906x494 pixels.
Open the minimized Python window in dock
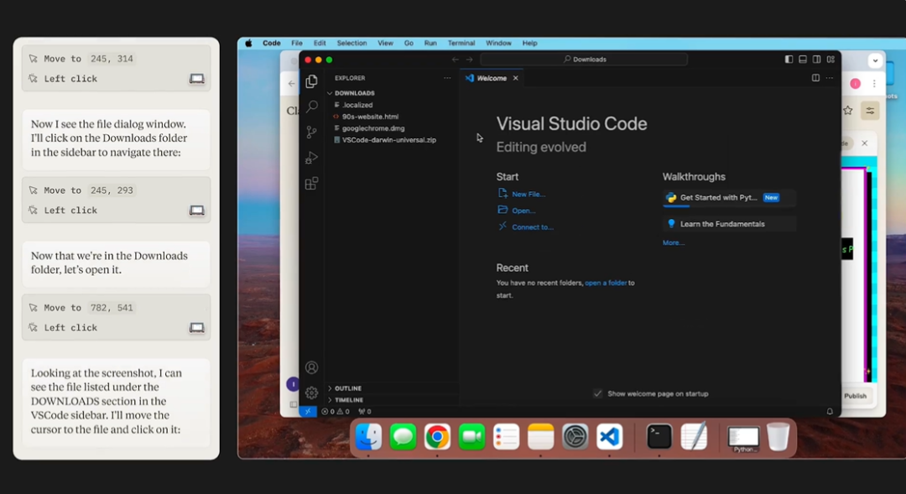[743, 439]
